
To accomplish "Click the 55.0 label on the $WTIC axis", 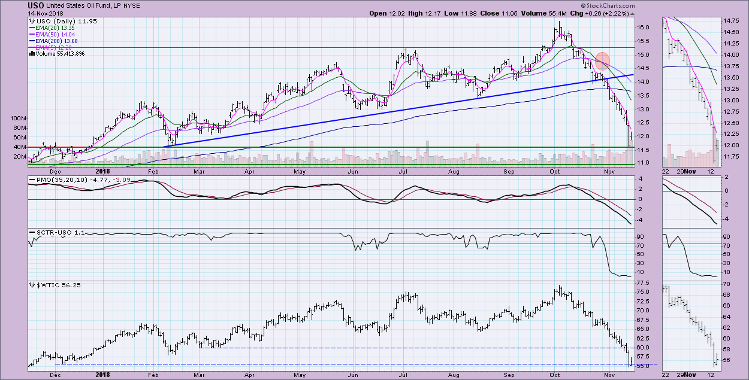I will click(x=644, y=366).
